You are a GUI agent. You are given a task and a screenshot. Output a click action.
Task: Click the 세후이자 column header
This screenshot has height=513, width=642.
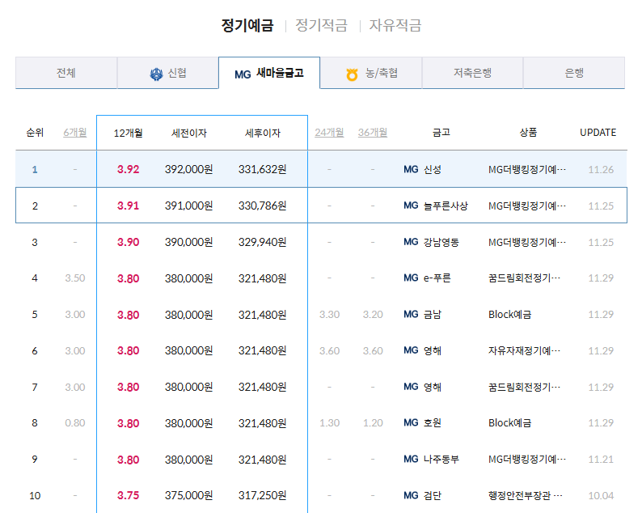(x=263, y=134)
